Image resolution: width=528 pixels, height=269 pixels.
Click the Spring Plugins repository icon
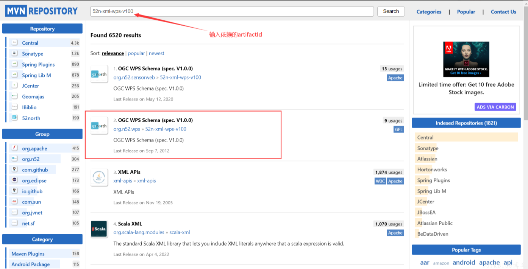tap(14, 64)
